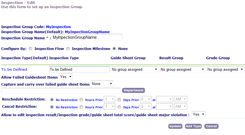245x135 pixels.
Task: Click the Add Type button
Action: click(x=193, y=126)
